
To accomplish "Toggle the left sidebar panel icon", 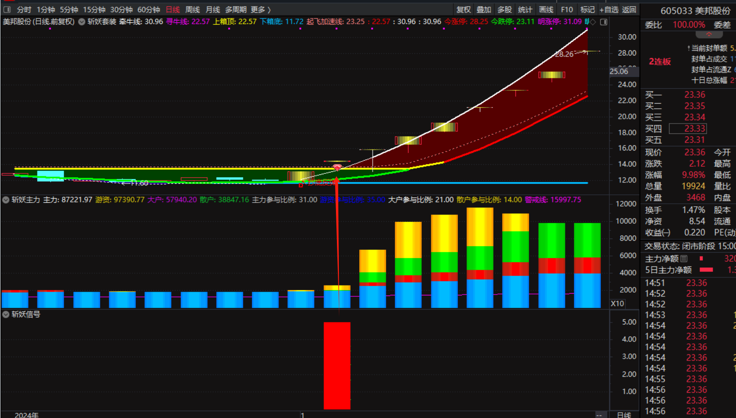I will 7,9.
